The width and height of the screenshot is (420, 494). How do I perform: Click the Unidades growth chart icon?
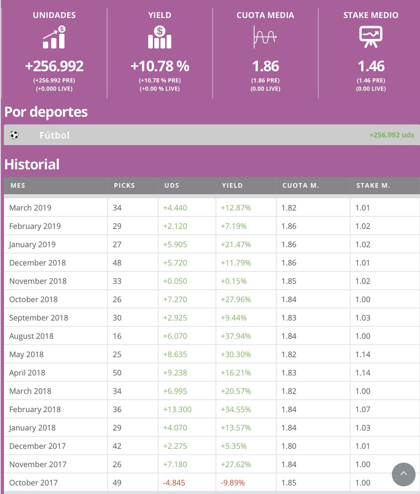[54, 37]
